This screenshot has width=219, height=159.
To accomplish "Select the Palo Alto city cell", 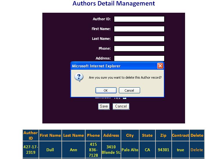I will (x=130, y=150).
